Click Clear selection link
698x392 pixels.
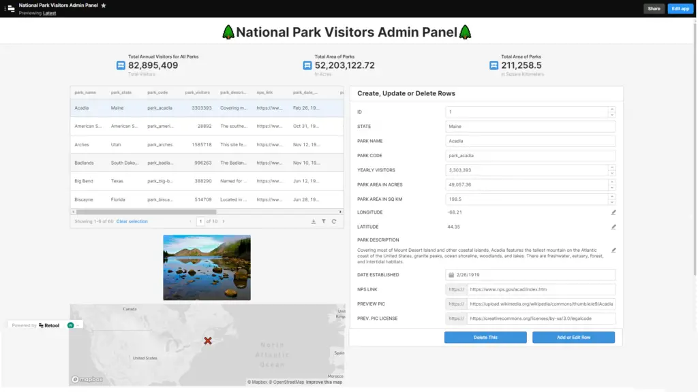tap(132, 221)
